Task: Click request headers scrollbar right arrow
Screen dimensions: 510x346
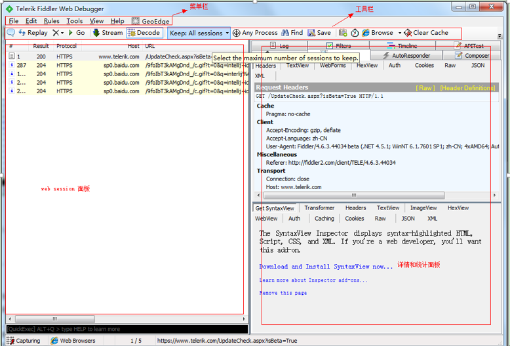Action: 494,196
